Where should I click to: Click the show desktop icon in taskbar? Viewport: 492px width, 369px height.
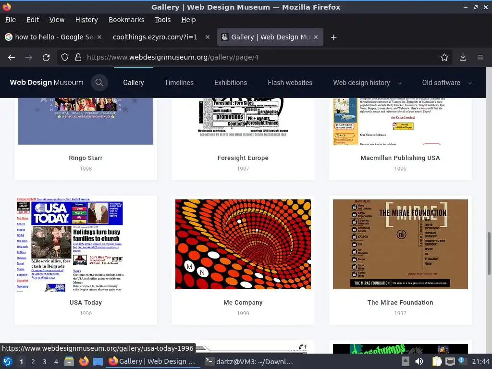[x=98, y=361]
